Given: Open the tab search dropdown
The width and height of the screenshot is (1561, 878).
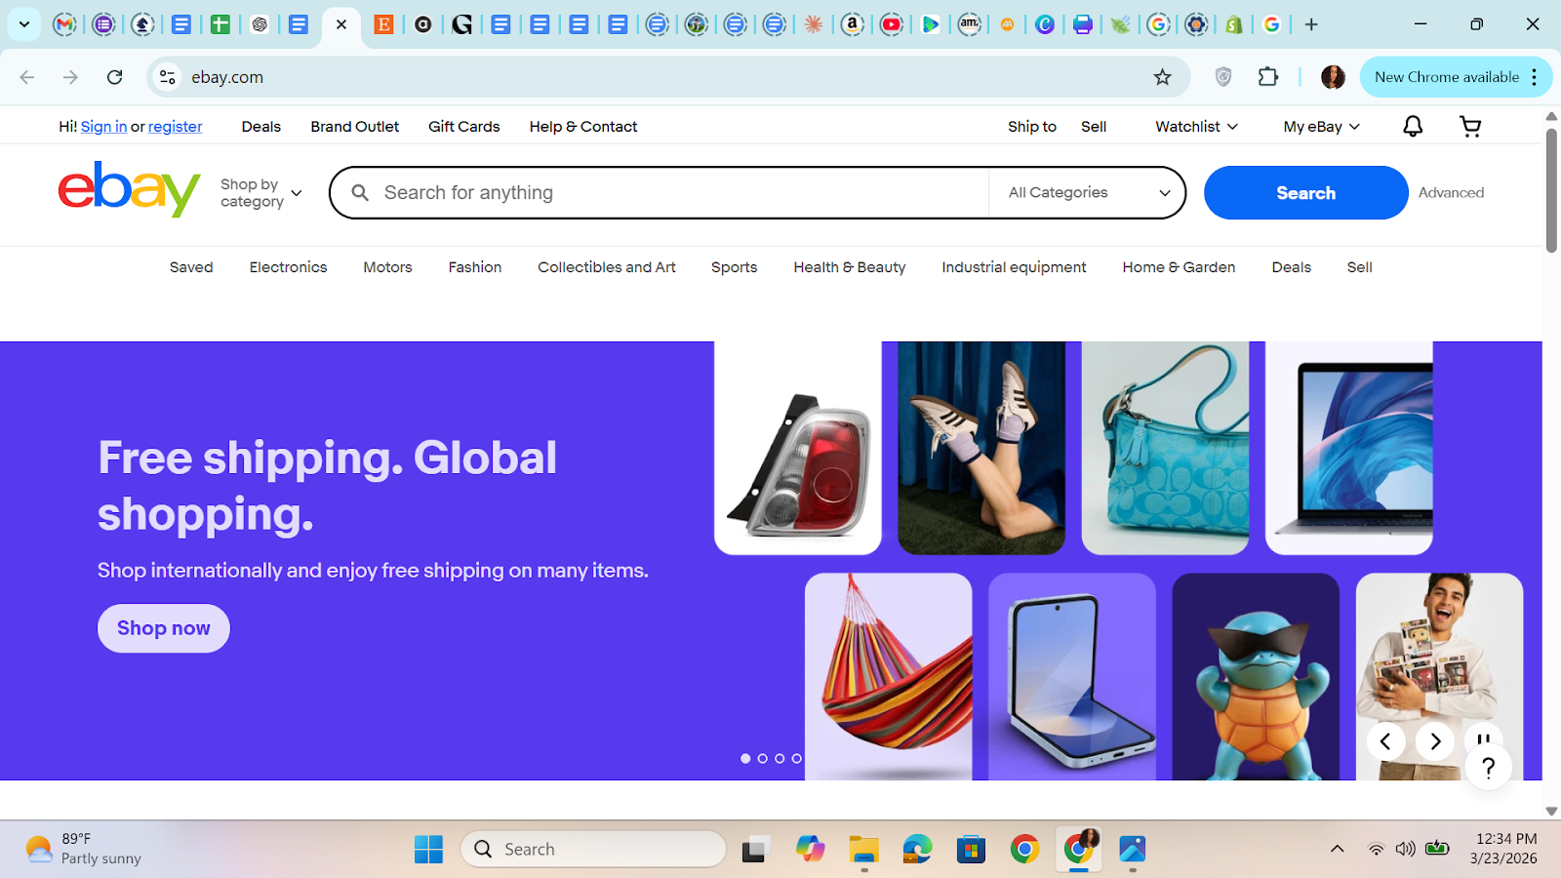Looking at the screenshot, I should 24,24.
